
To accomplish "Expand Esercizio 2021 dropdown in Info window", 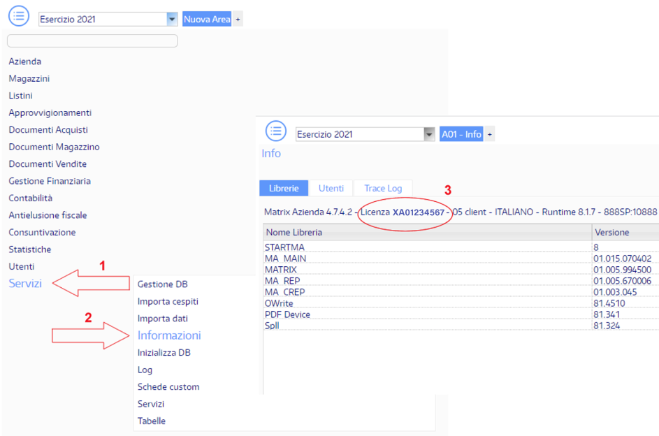I will tap(429, 134).
